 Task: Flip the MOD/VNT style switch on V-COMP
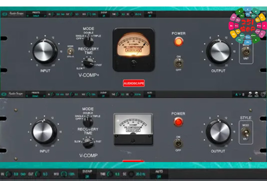[x=246, y=132]
